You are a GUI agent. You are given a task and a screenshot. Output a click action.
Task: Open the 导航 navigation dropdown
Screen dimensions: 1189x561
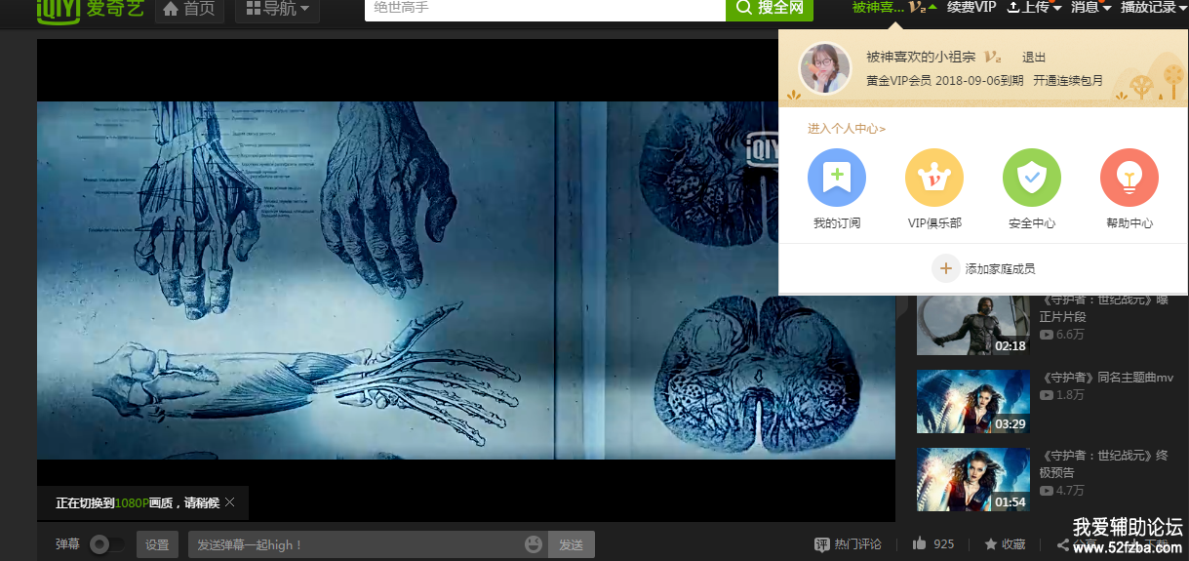pyautogui.click(x=277, y=9)
